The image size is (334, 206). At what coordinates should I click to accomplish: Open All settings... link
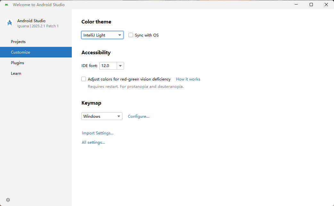point(93,142)
